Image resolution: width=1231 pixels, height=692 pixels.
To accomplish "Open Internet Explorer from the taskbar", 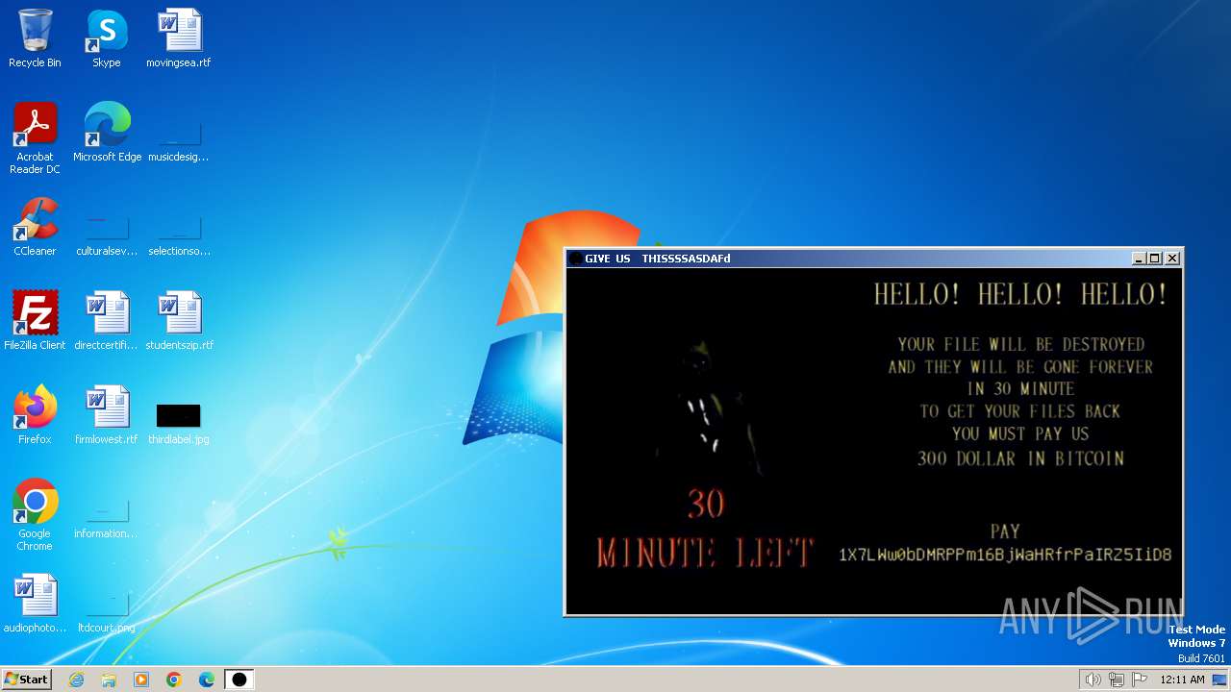I will [x=76, y=680].
